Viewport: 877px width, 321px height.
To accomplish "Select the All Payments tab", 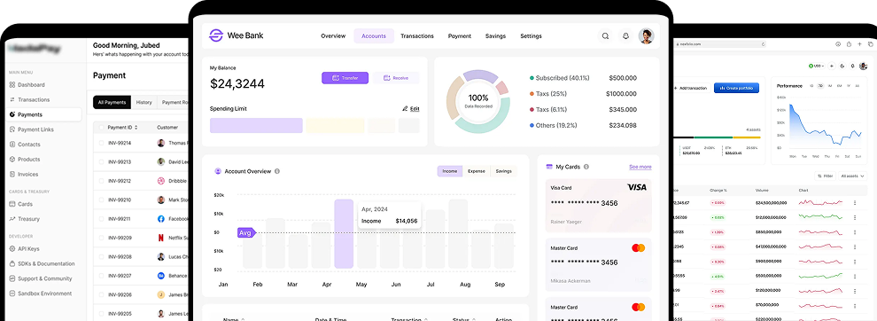I will click(112, 103).
